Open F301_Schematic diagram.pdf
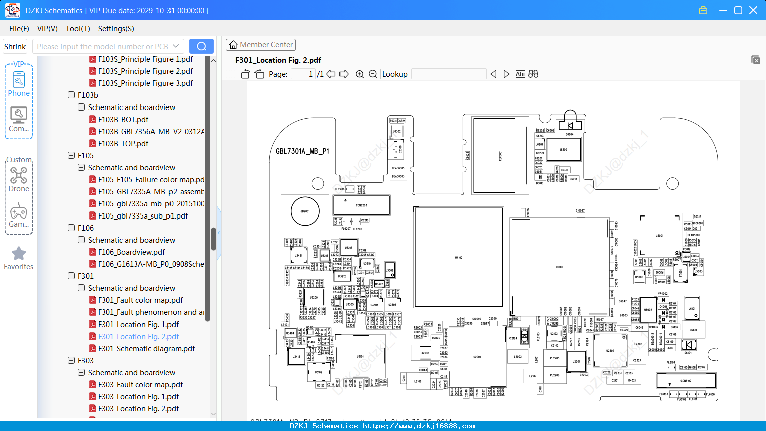766x431 pixels. coord(146,349)
